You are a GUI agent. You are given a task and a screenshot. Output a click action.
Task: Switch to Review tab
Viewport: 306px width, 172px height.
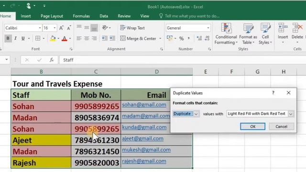click(x=124, y=16)
